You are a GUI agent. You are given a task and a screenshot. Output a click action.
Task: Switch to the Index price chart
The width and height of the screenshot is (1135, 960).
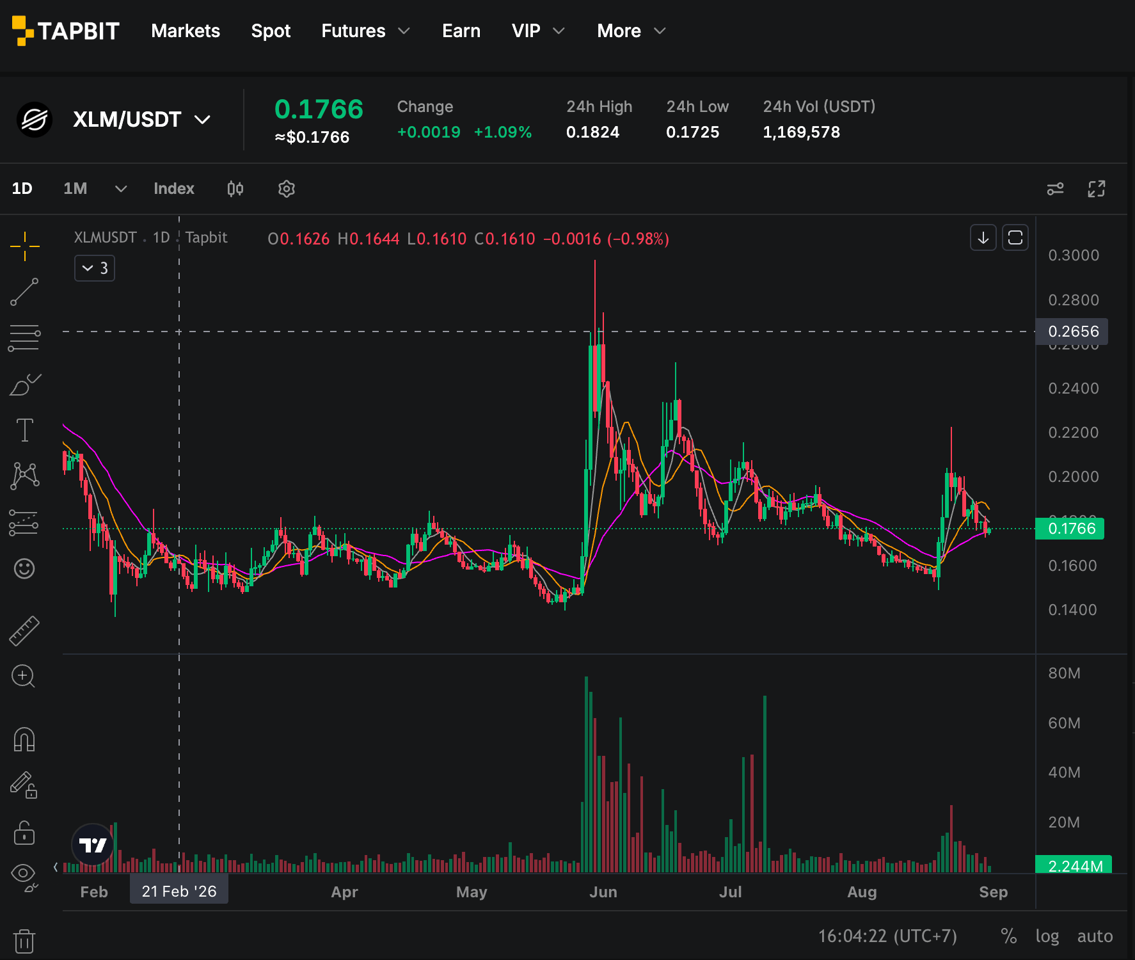174,189
